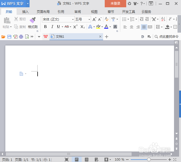Open the 云服务 tab
This screenshot has height=162, width=181.
[x=146, y=12]
